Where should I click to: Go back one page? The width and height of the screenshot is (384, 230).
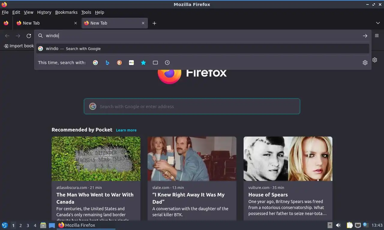coord(7,36)
